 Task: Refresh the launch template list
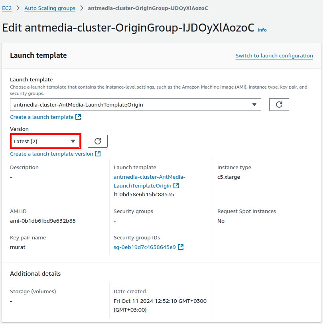pyautogui.click(x=279, y=105)
